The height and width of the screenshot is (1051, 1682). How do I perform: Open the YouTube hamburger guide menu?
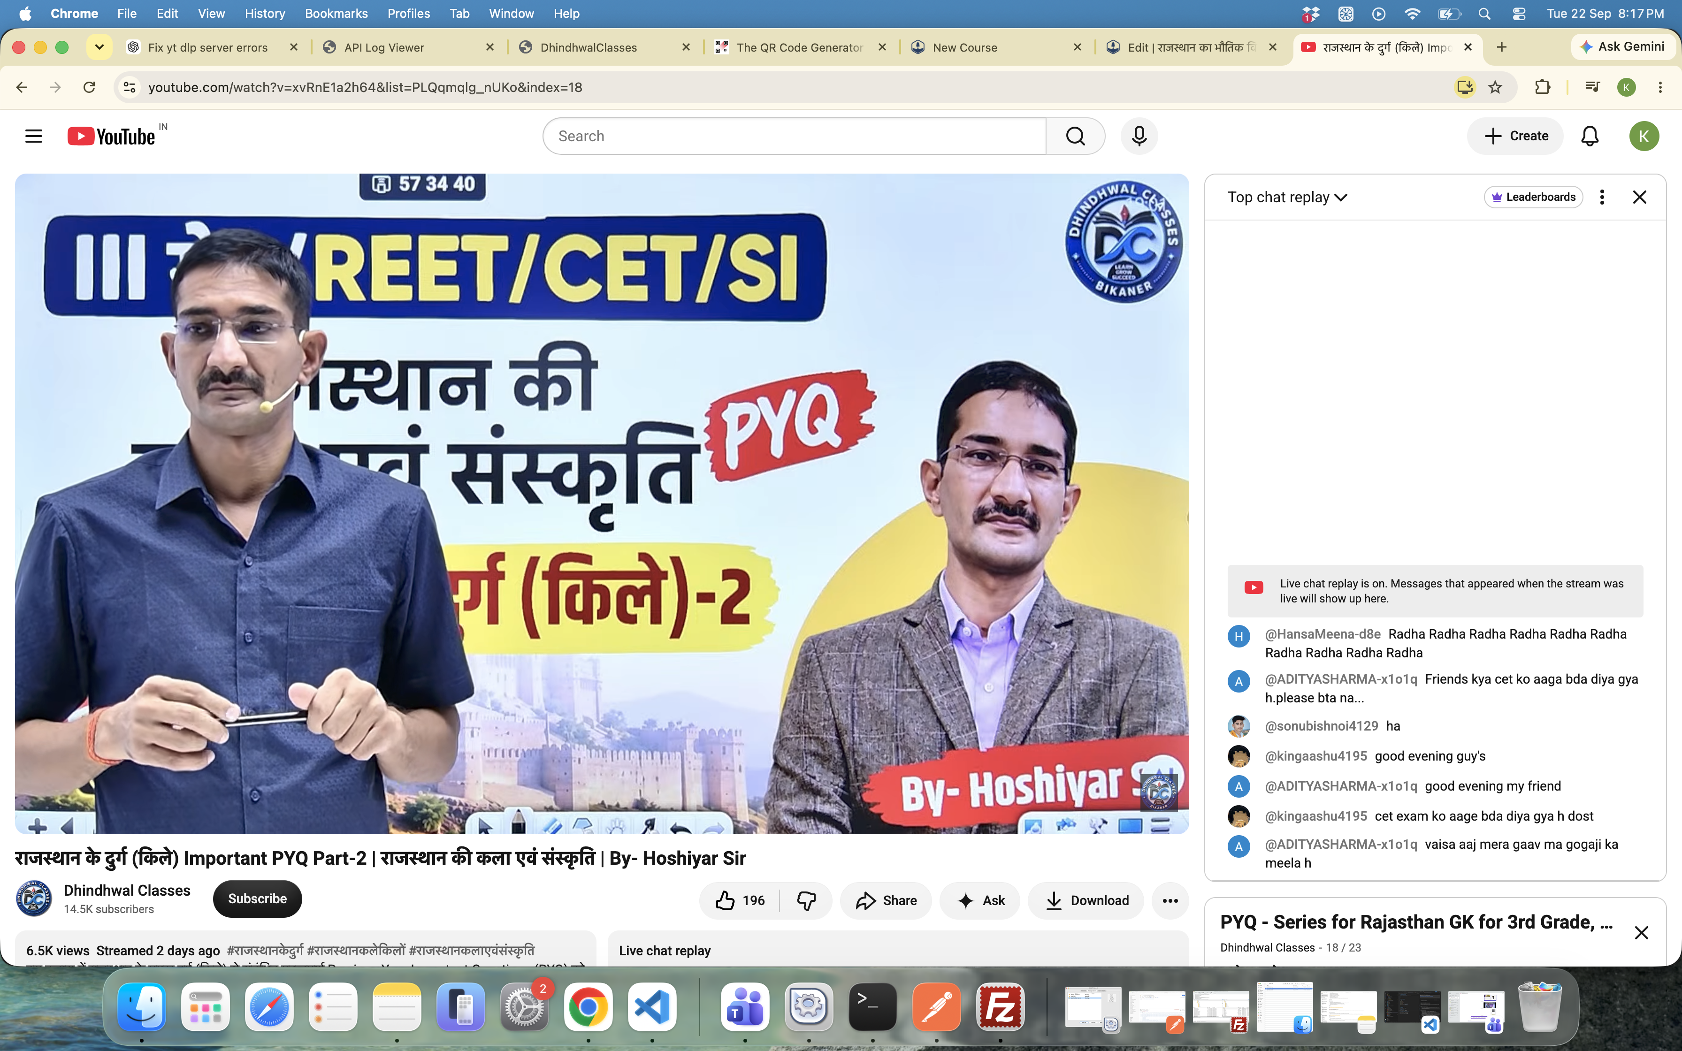tap(33, 136)
